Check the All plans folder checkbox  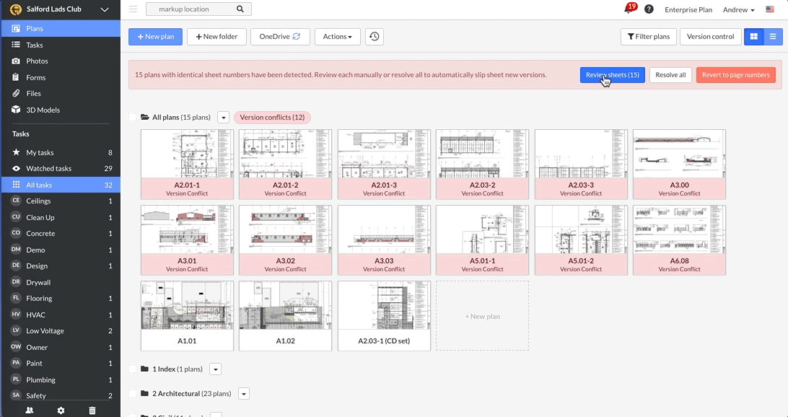[x=133, y=118]
